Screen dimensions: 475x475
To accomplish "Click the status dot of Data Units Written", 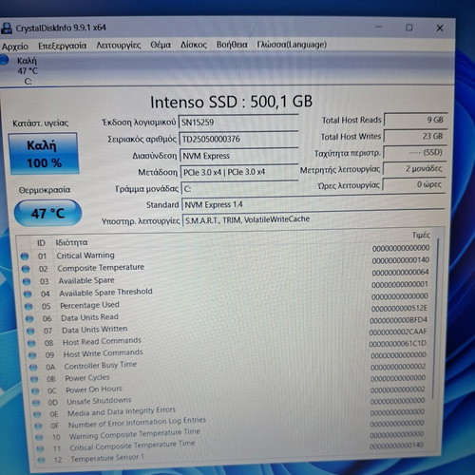I will click(30, 331).
